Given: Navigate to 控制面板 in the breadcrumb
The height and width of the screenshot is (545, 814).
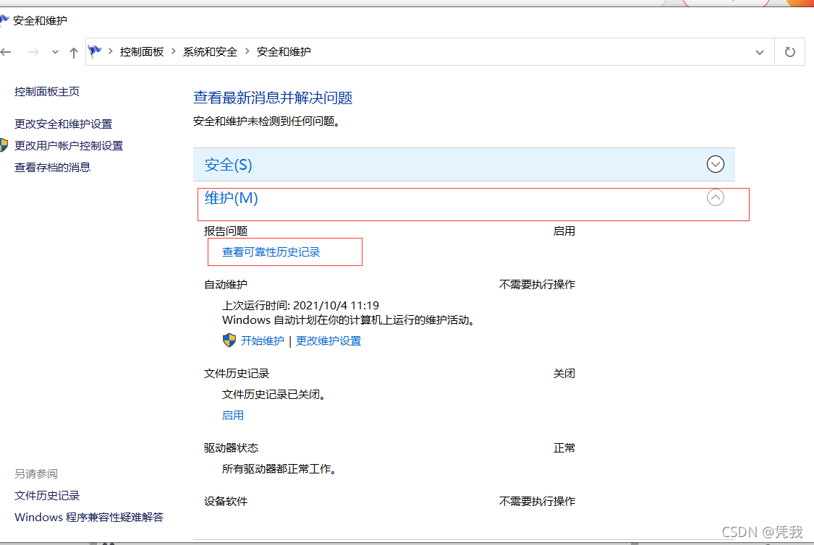Looking at the screenshot, I should point(142,51).
